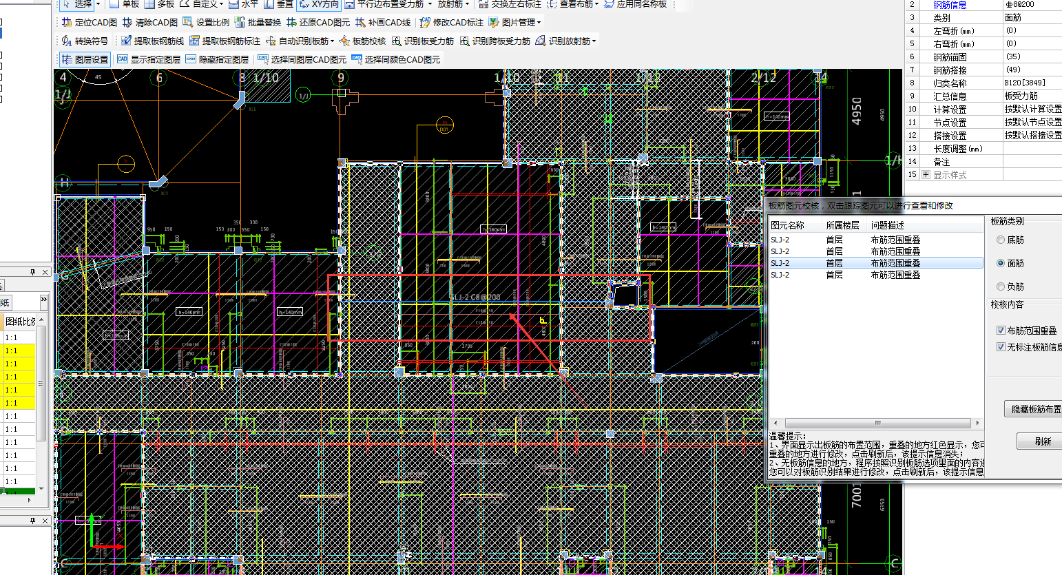1062x575 pixels.
Task: Click 清除CAD图 tool
Action: click(x=150, y=22)
